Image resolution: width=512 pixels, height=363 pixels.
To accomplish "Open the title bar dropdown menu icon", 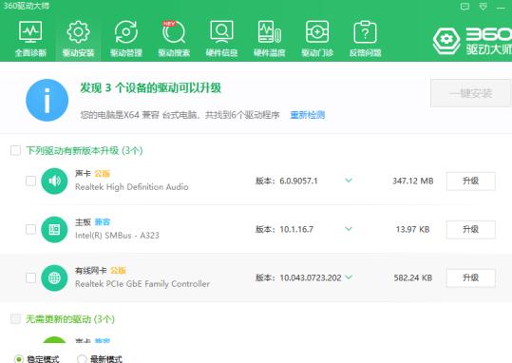I will tap(483, 7).
